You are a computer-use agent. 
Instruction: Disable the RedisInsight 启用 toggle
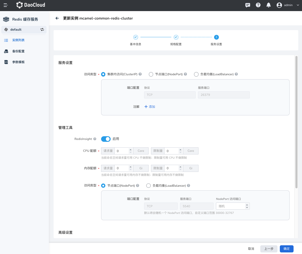tap(106, 139)
